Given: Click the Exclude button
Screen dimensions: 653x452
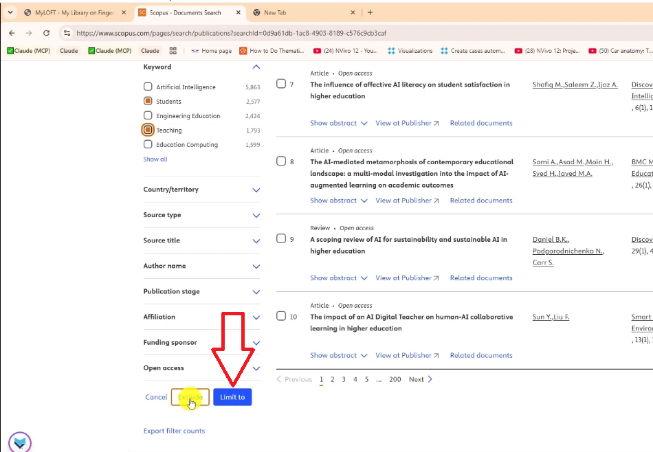Looking at the screenshot, I should pos(190,397).
